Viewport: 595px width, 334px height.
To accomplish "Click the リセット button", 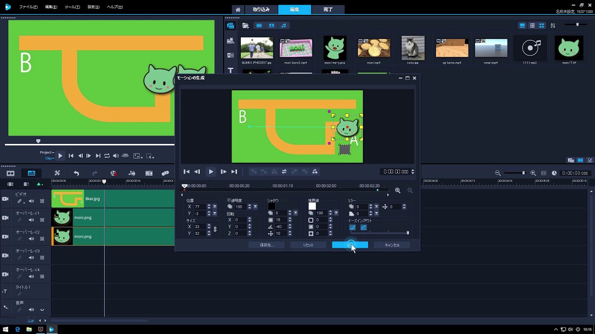I will [x=308, y=245].
